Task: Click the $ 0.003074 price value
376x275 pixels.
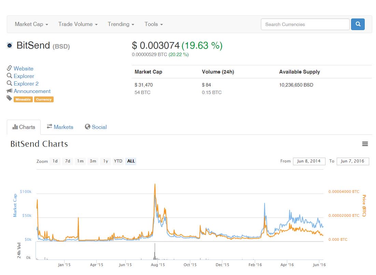Action: pos(156,45)
